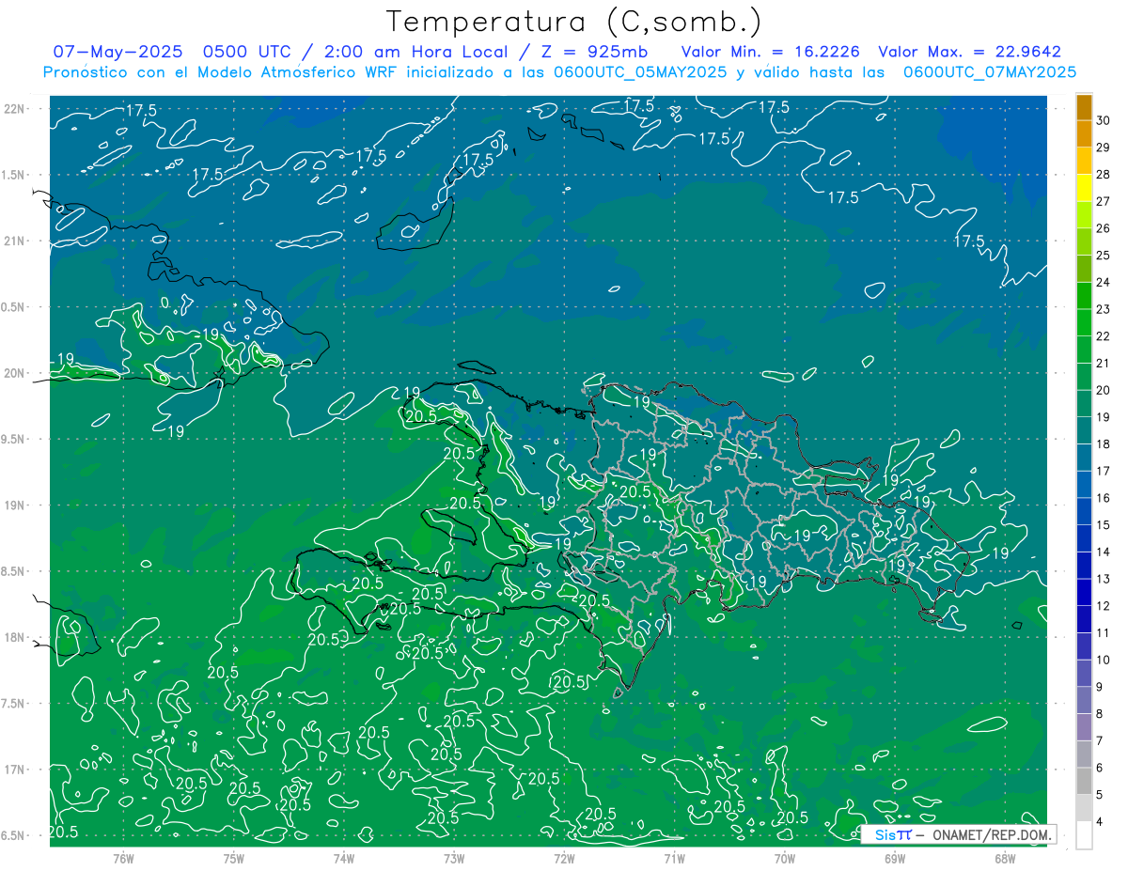Click the number 13 on the color scale
This screenshot has width=1128, height=871.
point(1104,579)
